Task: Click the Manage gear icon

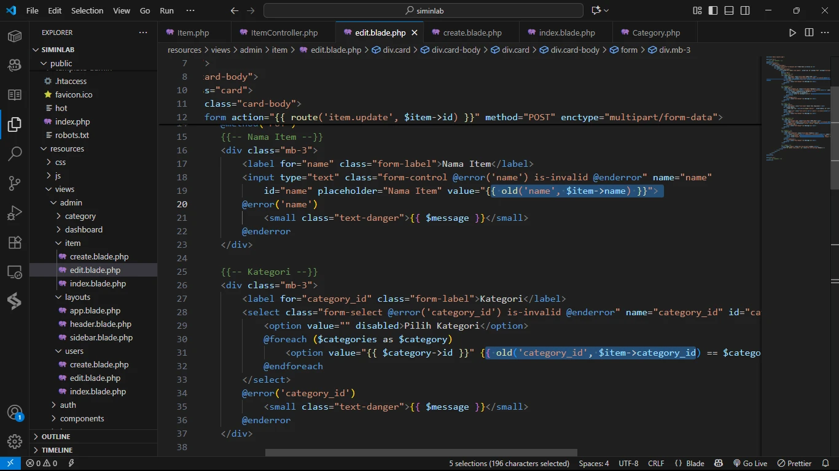Action: tap(15, 441)
